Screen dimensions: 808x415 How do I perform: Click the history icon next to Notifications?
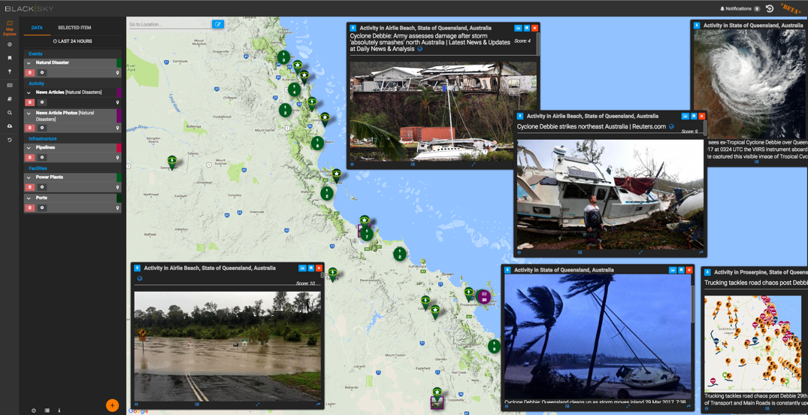770,9
